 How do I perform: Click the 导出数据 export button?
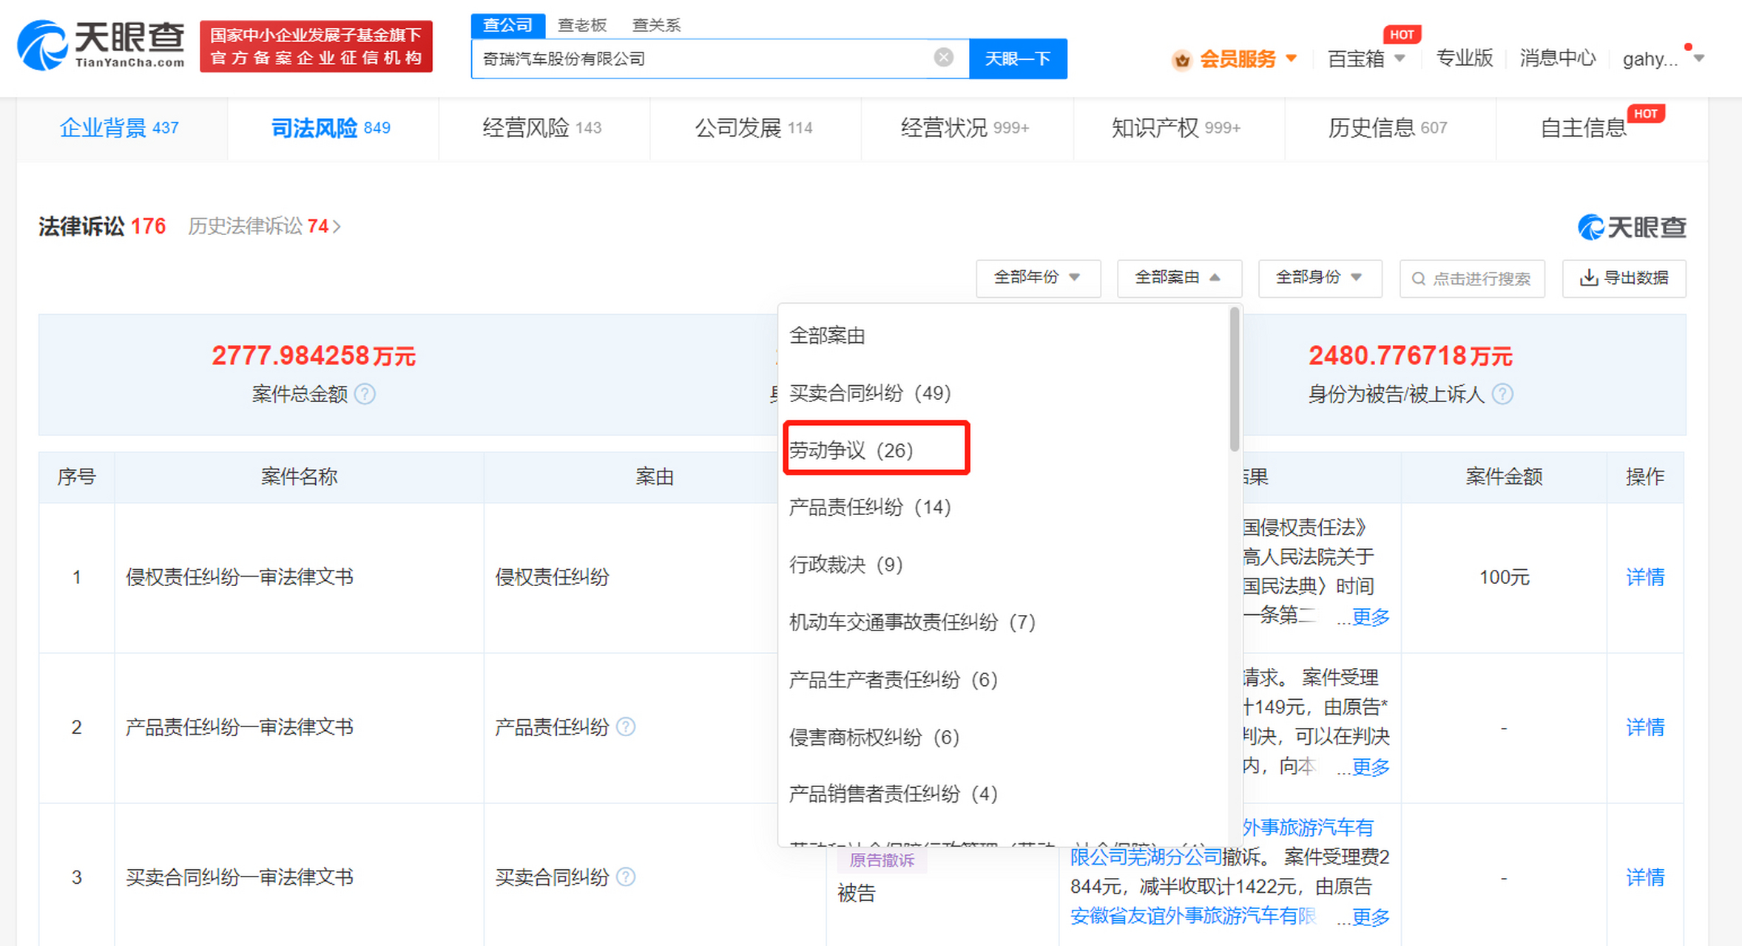pyautogui.click(x=1624, y=278)
